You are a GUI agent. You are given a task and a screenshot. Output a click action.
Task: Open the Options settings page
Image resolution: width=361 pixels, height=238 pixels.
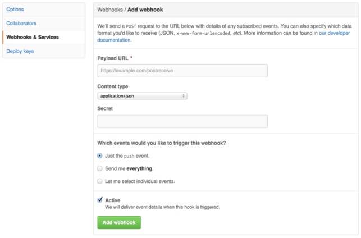(15, 10)
